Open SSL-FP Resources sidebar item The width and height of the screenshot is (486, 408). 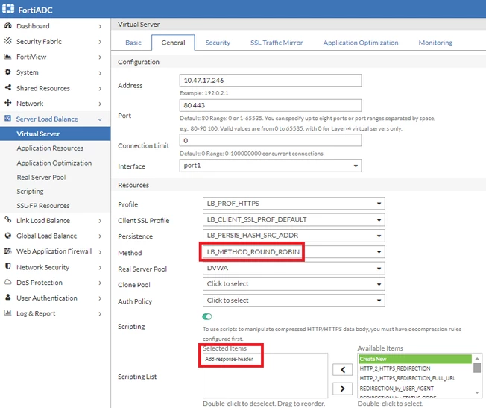[x=43, y=206]
